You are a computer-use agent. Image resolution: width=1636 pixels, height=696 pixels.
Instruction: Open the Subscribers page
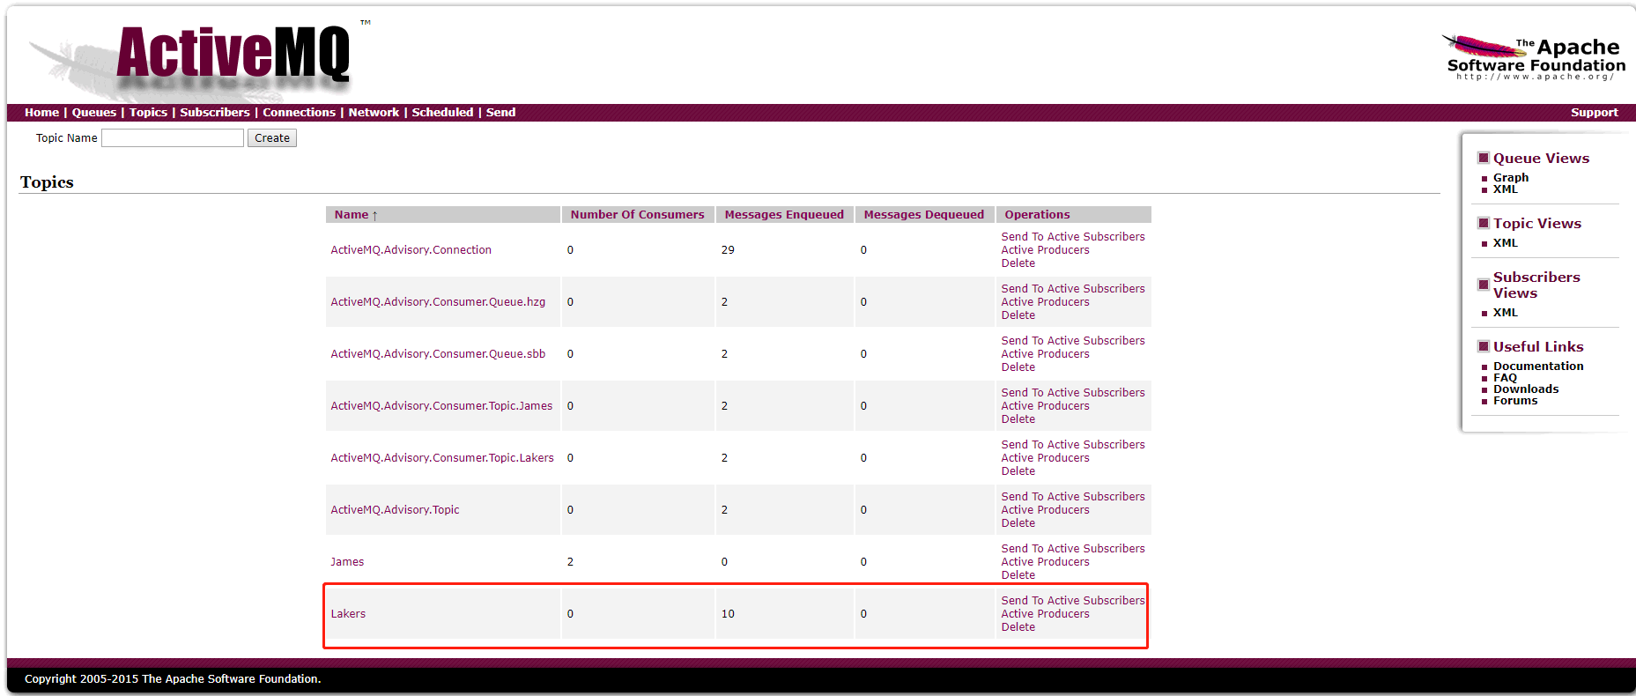(x=215, y=113)
